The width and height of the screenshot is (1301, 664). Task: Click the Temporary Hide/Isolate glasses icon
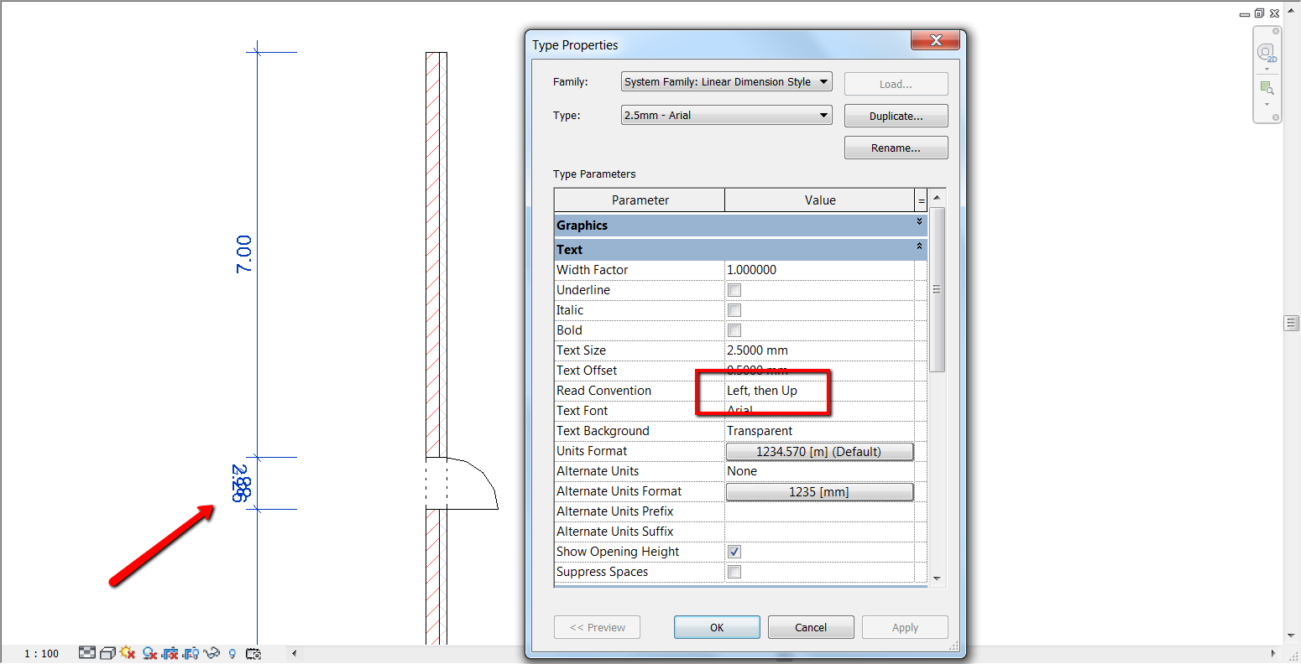[212, 653]
